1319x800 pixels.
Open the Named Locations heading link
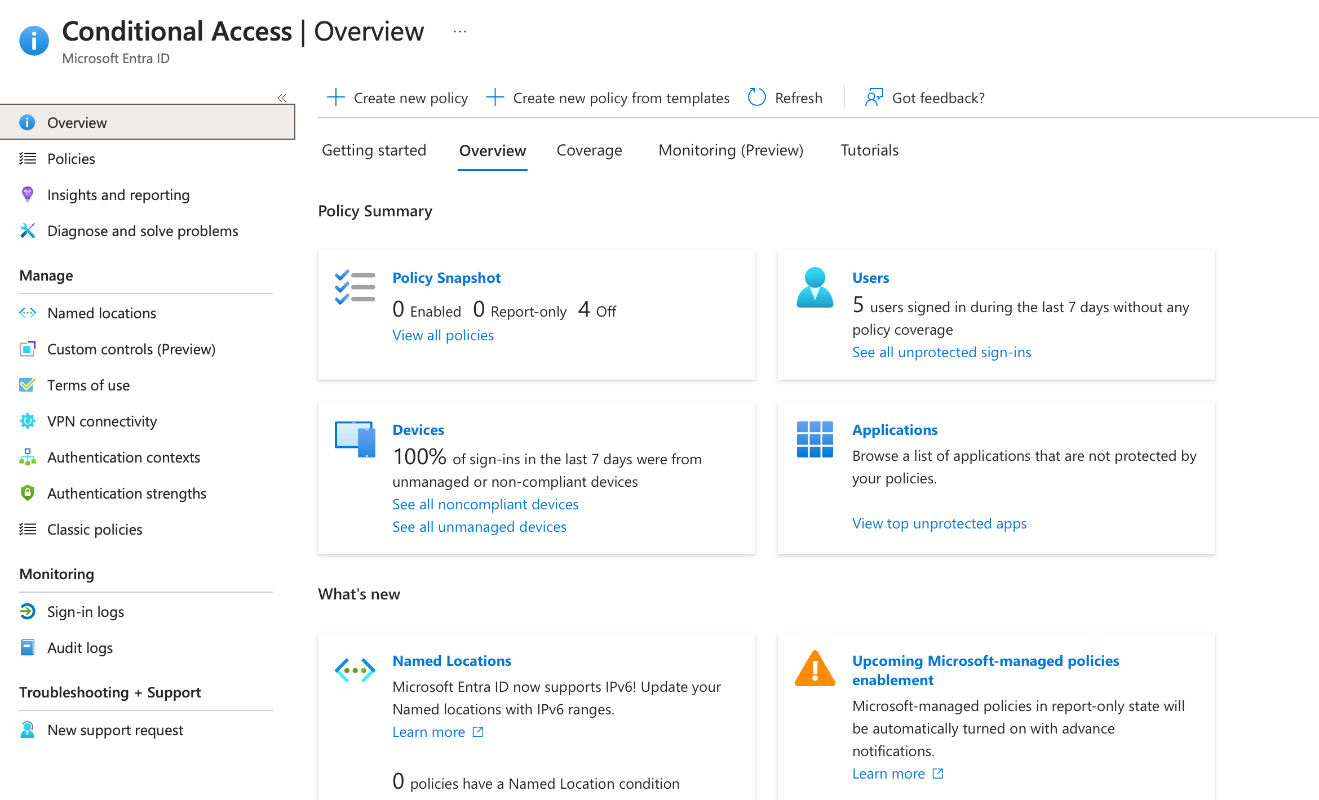pyautogui.click(x=452, y=661)
